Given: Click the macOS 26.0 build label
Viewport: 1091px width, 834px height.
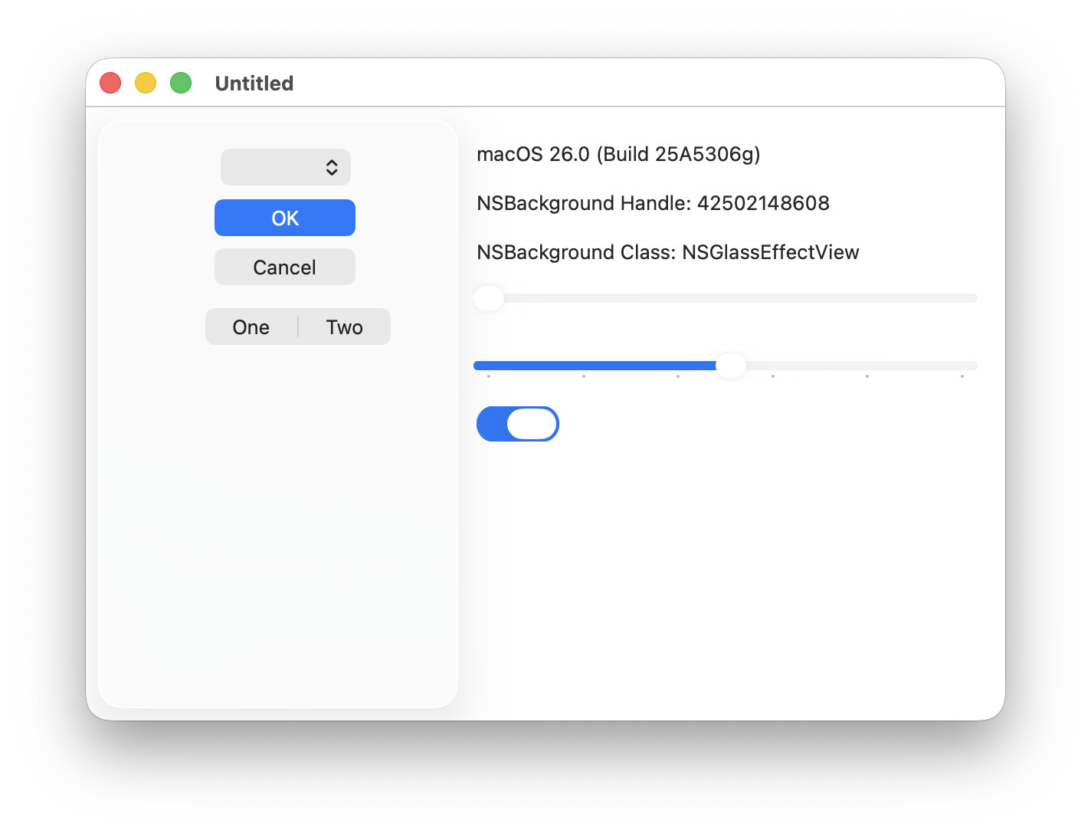Looking at the screenshot, I should point(618,154).
